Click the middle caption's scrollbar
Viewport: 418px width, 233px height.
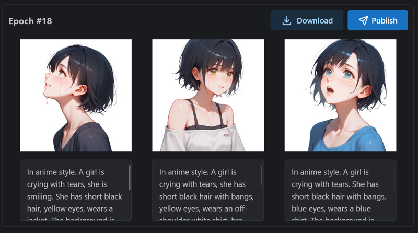click(x=262, y=175)
